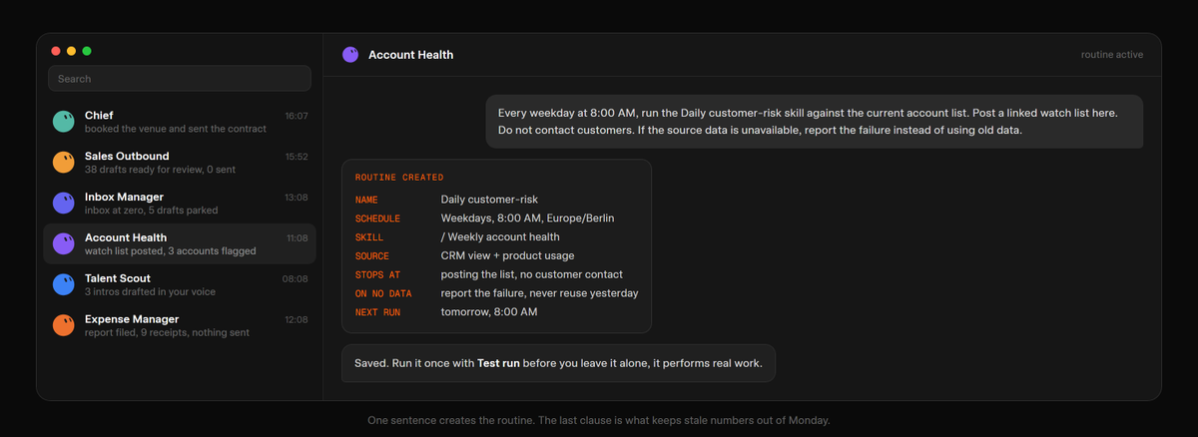Click the red close window button

[x=57, y=51]
